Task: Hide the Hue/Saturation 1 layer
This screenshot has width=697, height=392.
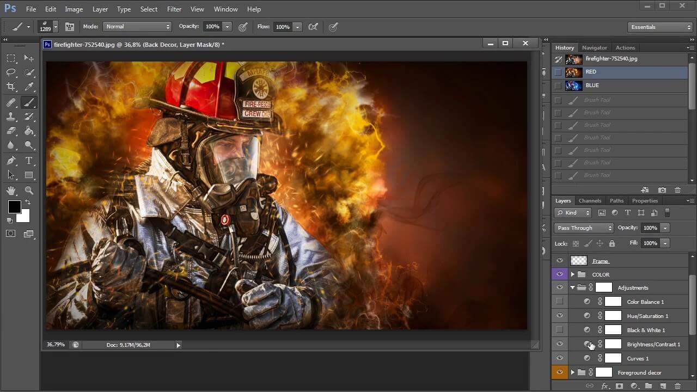Action: click(x=560, y=316)
